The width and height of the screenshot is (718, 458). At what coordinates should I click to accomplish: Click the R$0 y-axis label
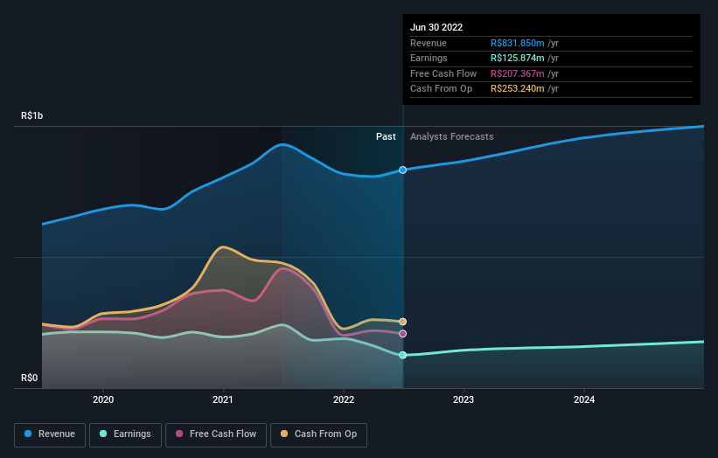pyautogui.click(x=30, y=378)
